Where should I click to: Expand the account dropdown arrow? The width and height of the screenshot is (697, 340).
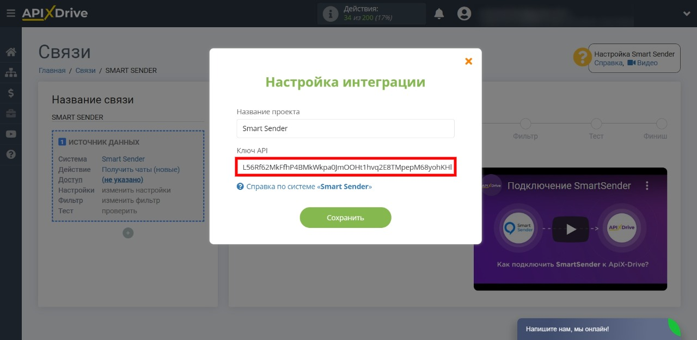[x=686, y=14]
